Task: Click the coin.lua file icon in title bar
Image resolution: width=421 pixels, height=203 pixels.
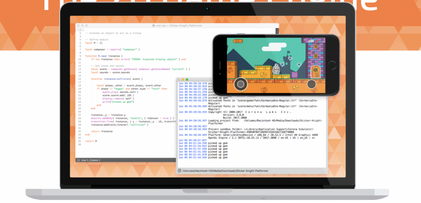Action: (x=154, y=26)
